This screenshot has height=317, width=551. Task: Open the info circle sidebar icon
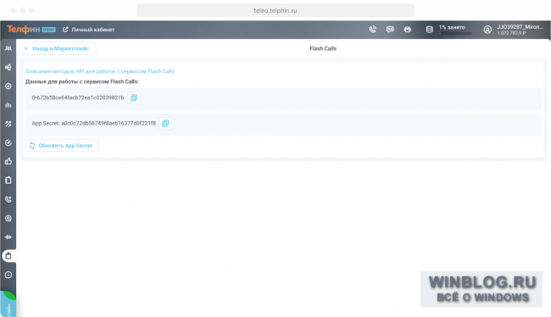8,275
